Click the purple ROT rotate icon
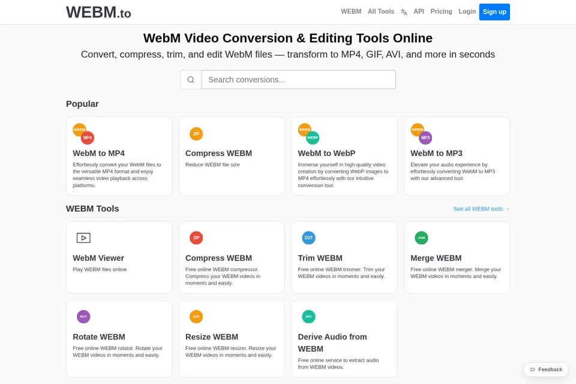Screen dimensions: 576x384 tap(83, 316)
